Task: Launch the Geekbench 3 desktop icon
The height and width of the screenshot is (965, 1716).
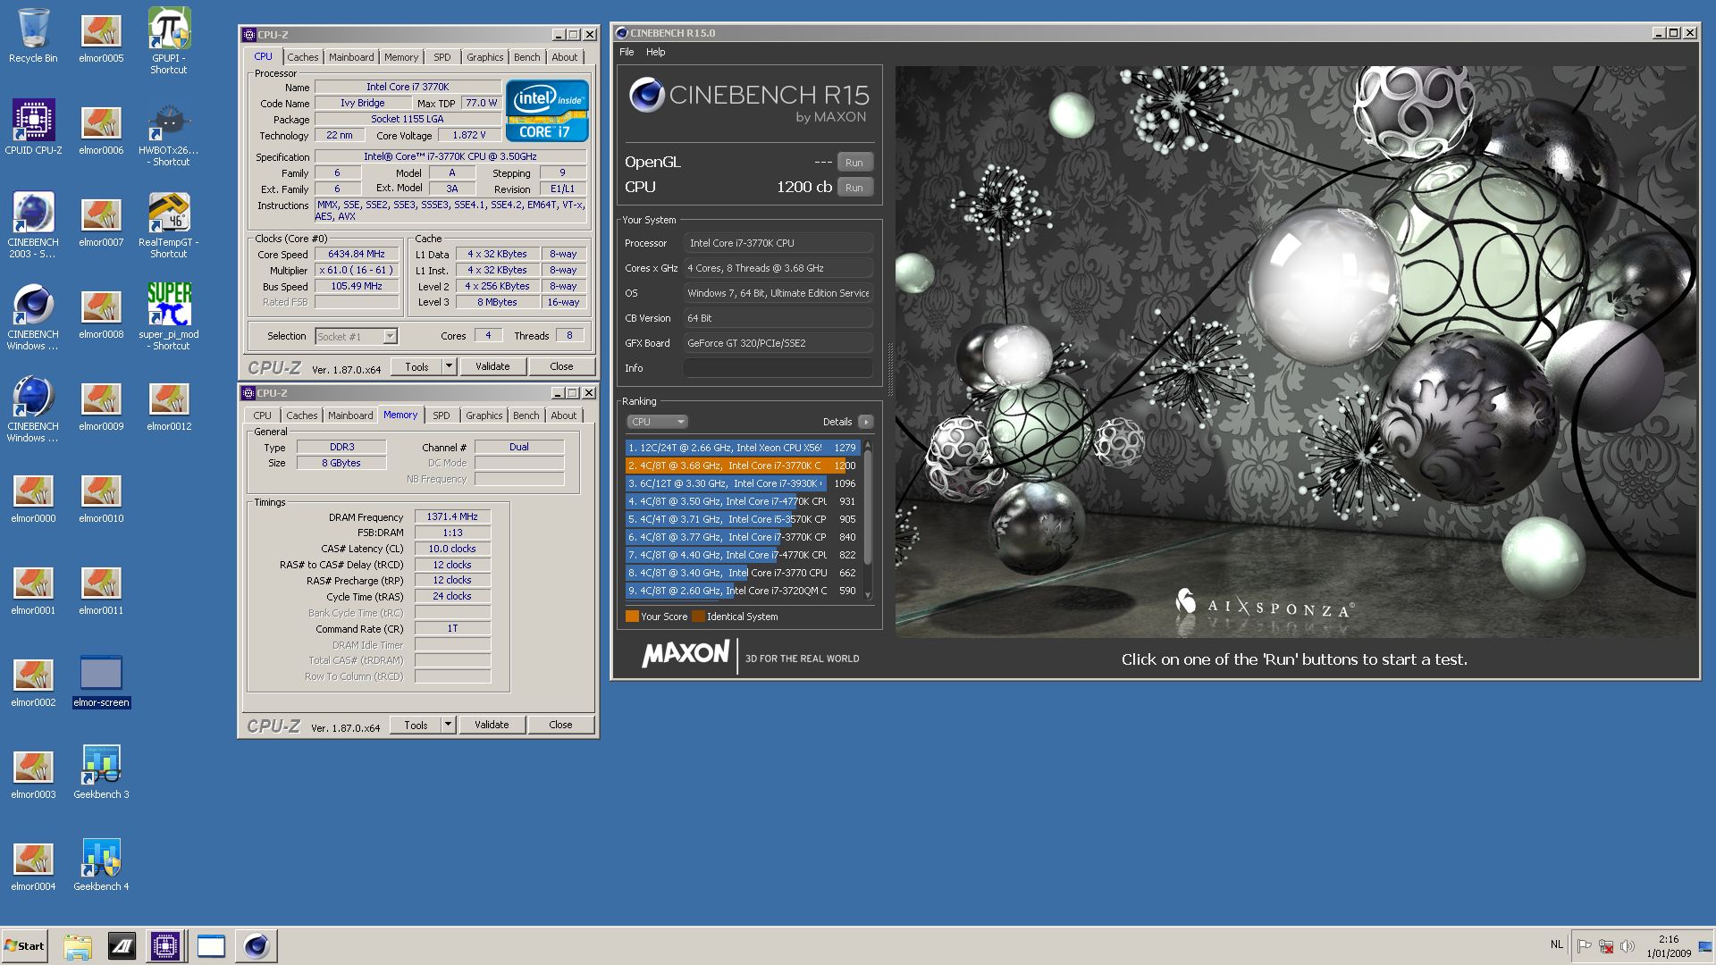Action: [x=101, y=770]
